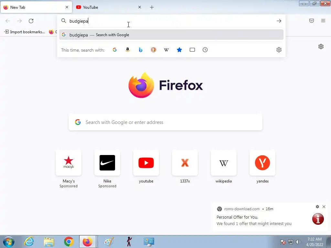Open the youtube shortcut tile

[x=146, y=163]
